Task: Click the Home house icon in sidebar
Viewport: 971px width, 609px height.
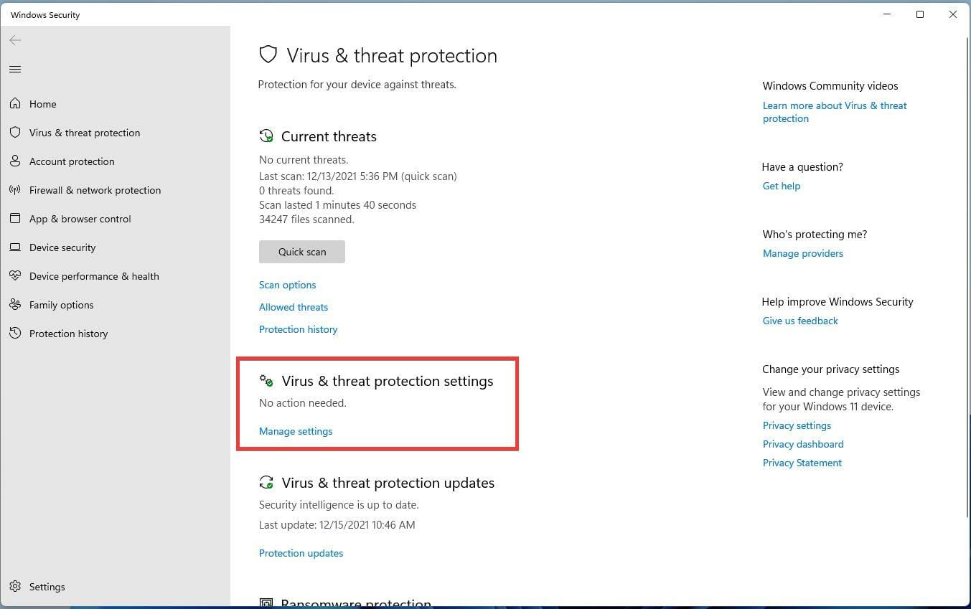Action: tap(15, 104)
